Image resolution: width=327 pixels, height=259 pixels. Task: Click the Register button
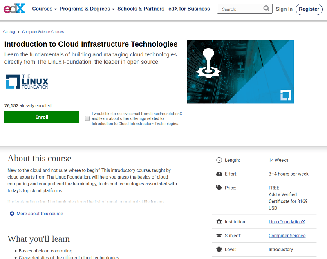point(309,9)
